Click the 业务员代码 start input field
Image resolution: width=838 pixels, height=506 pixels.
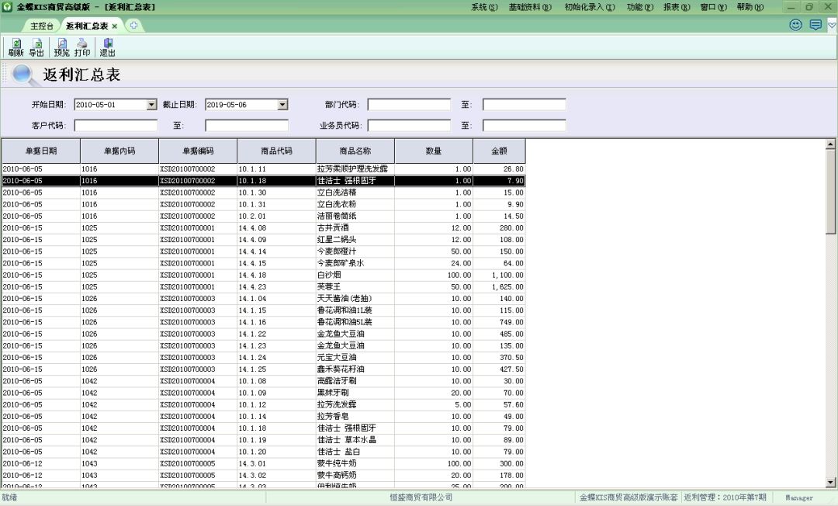[409, 126]
